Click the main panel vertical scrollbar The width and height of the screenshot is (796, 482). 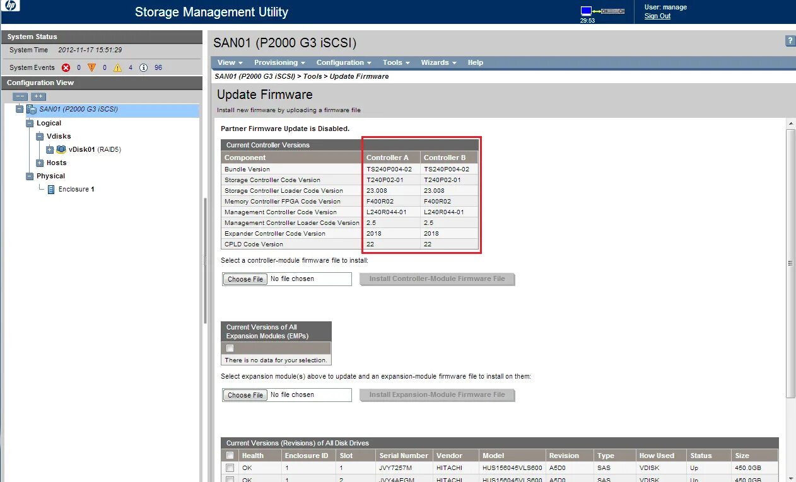point(790,263)
